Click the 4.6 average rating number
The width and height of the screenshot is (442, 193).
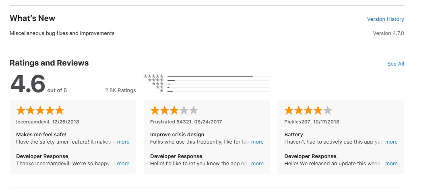point(27,84)
